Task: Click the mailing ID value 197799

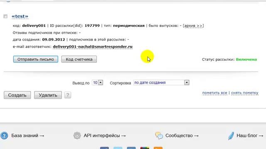Action: [92, 26]
